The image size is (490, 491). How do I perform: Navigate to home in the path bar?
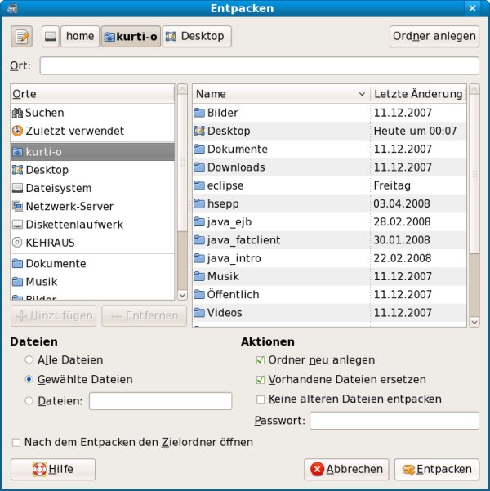click(80, 37)
